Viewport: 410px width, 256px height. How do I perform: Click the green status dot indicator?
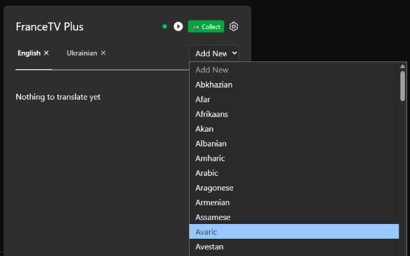pyautogui.click(x=165, y=26)
